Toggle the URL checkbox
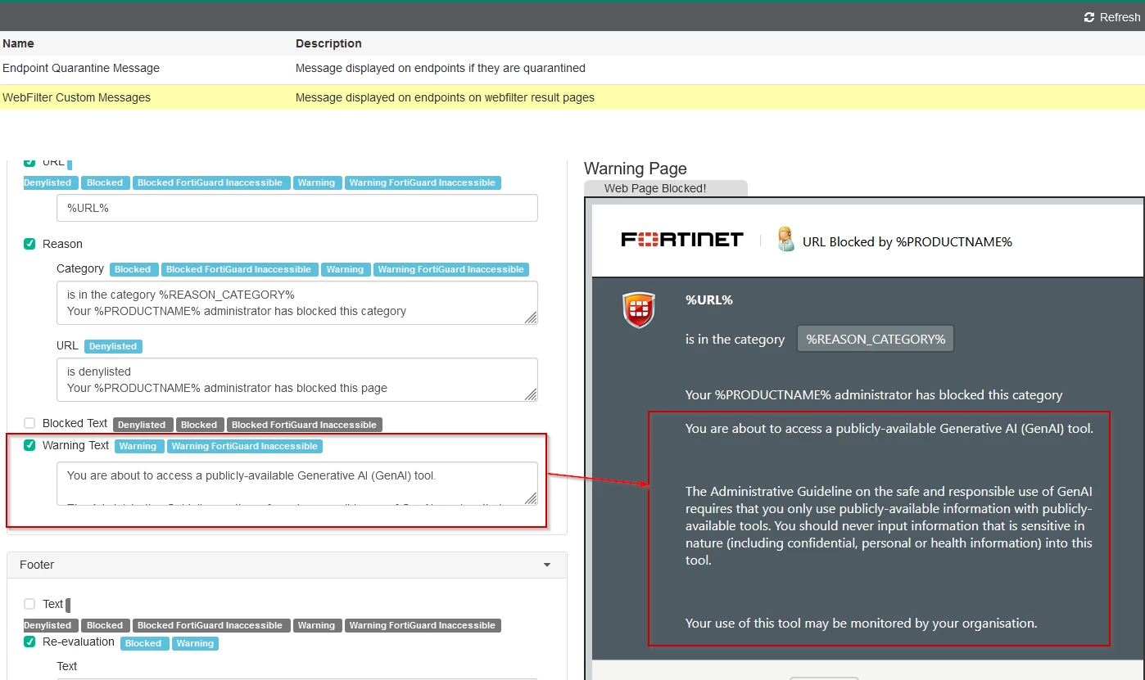 (x=29, y=162)
